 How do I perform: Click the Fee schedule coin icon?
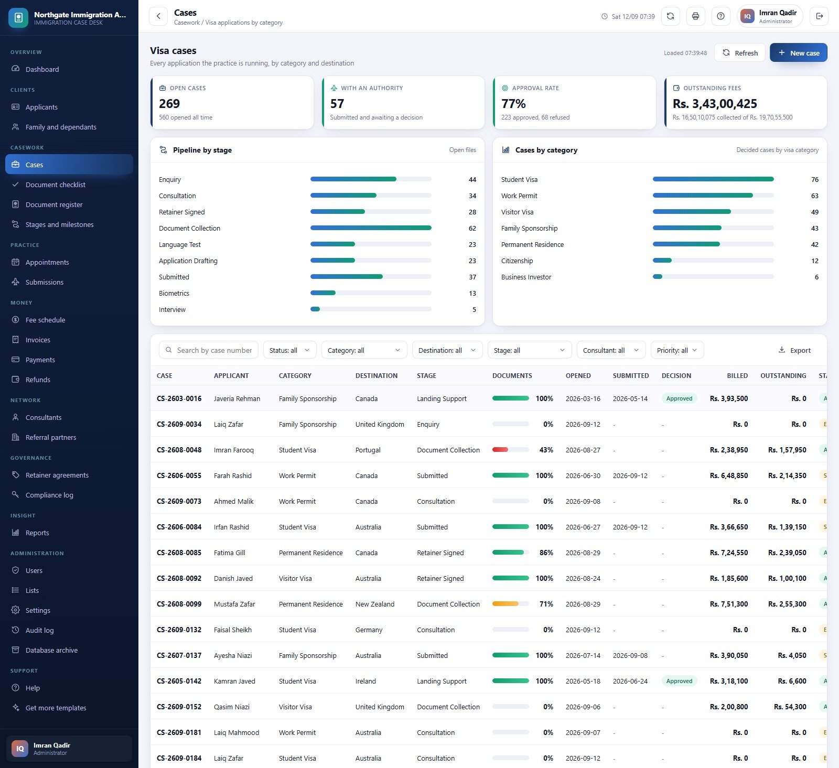(x=16, y=320)
